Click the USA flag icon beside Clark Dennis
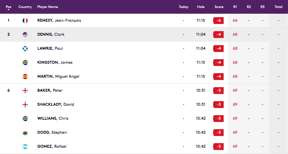 click(25, 35)
